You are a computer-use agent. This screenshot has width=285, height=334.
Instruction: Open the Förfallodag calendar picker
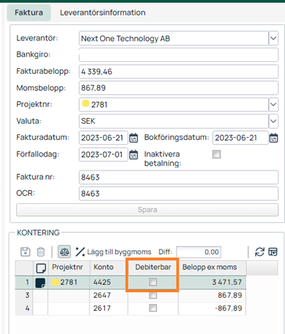point(133,155)
